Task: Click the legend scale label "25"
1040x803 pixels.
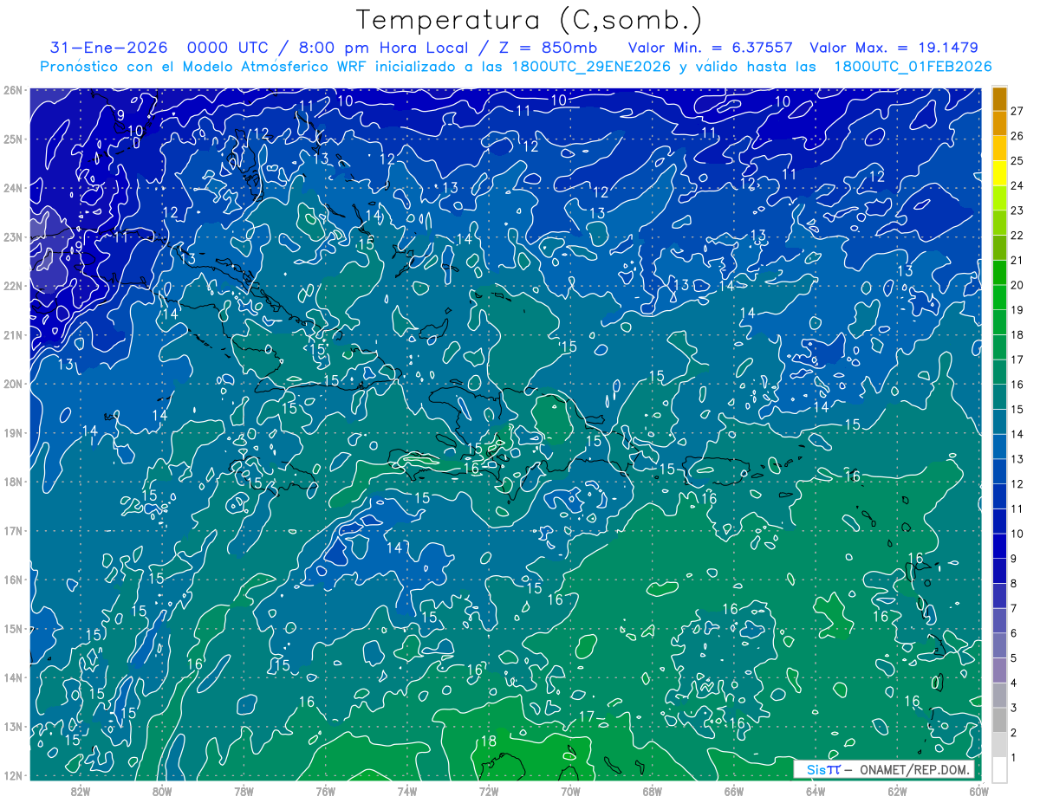Action: tap(1017, 160)
